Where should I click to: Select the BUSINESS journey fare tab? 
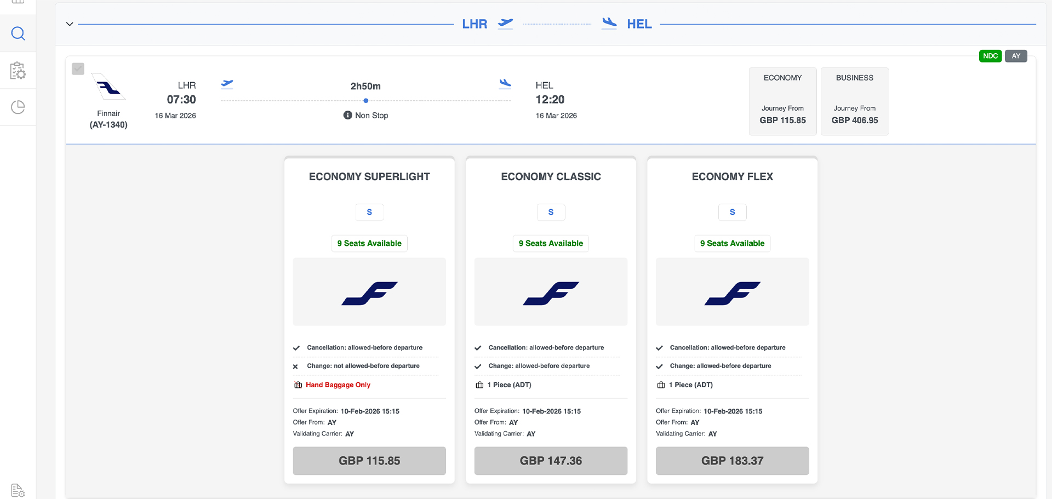[x=854, y=101]
